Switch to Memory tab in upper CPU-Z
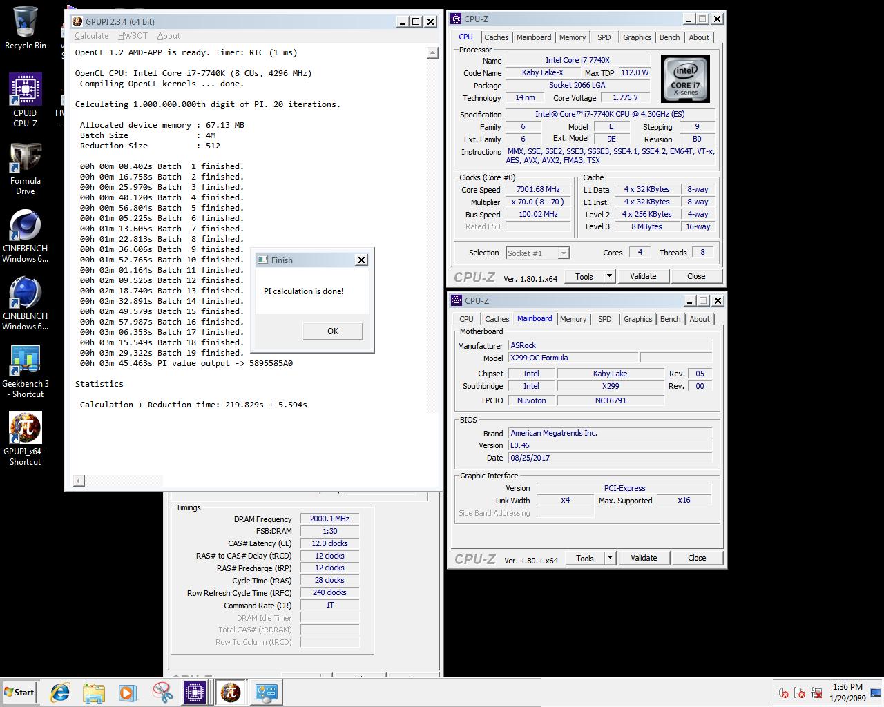The height and width of the screenshot is (707, 884). click(x=573, y=37)
